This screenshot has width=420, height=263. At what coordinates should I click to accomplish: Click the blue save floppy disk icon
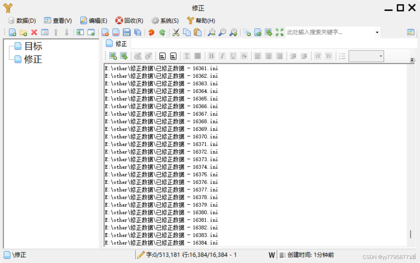pos(127,32)
